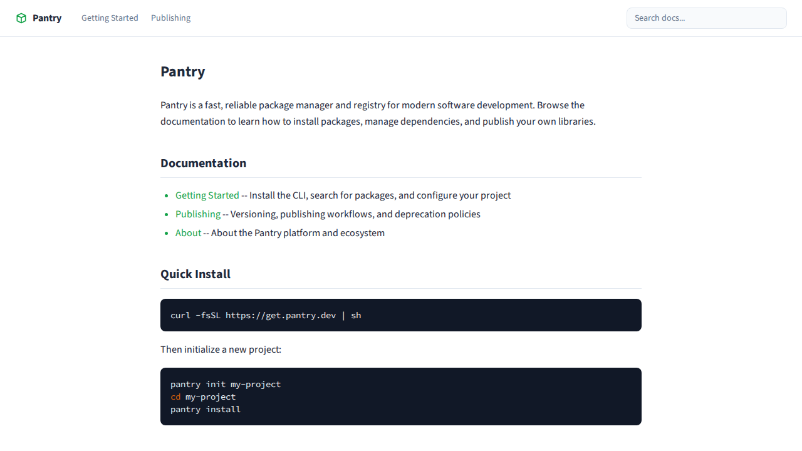Click the "pantry install" code line

(x=206, y=409)
